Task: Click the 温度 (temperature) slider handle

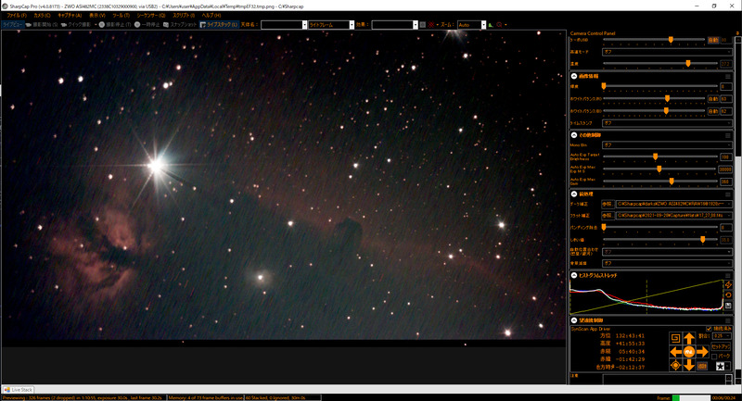Action: 688,63
